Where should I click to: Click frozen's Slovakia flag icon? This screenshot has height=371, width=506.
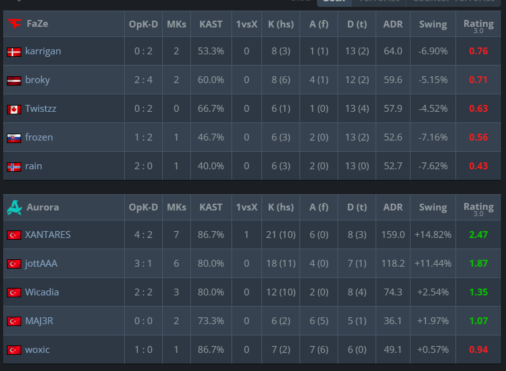tap(14, 138)
